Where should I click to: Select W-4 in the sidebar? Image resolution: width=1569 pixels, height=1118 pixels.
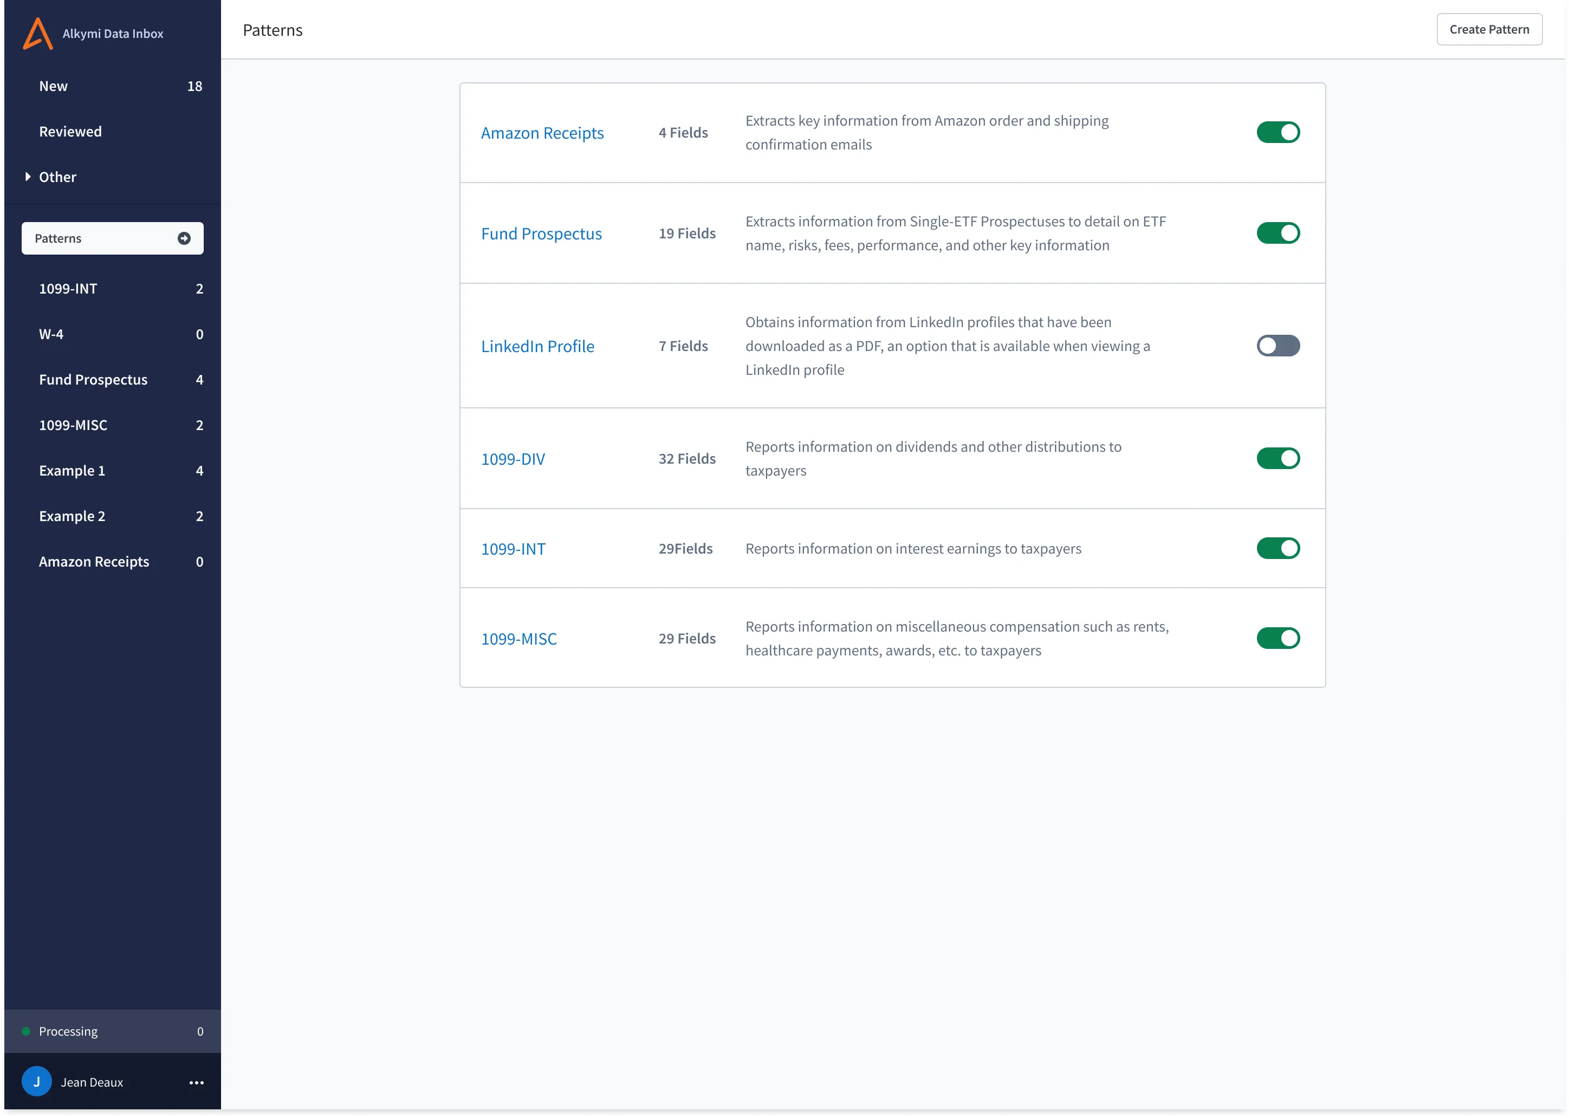(113, 334)
